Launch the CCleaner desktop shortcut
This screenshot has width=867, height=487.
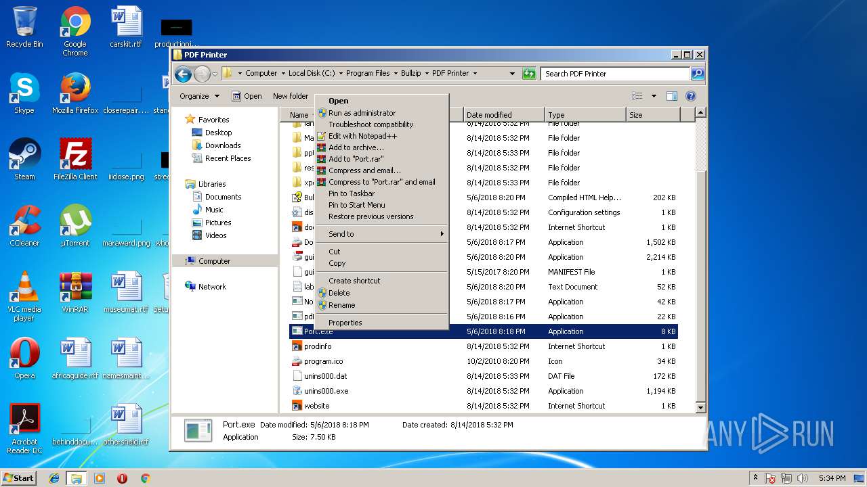(24, 226)
